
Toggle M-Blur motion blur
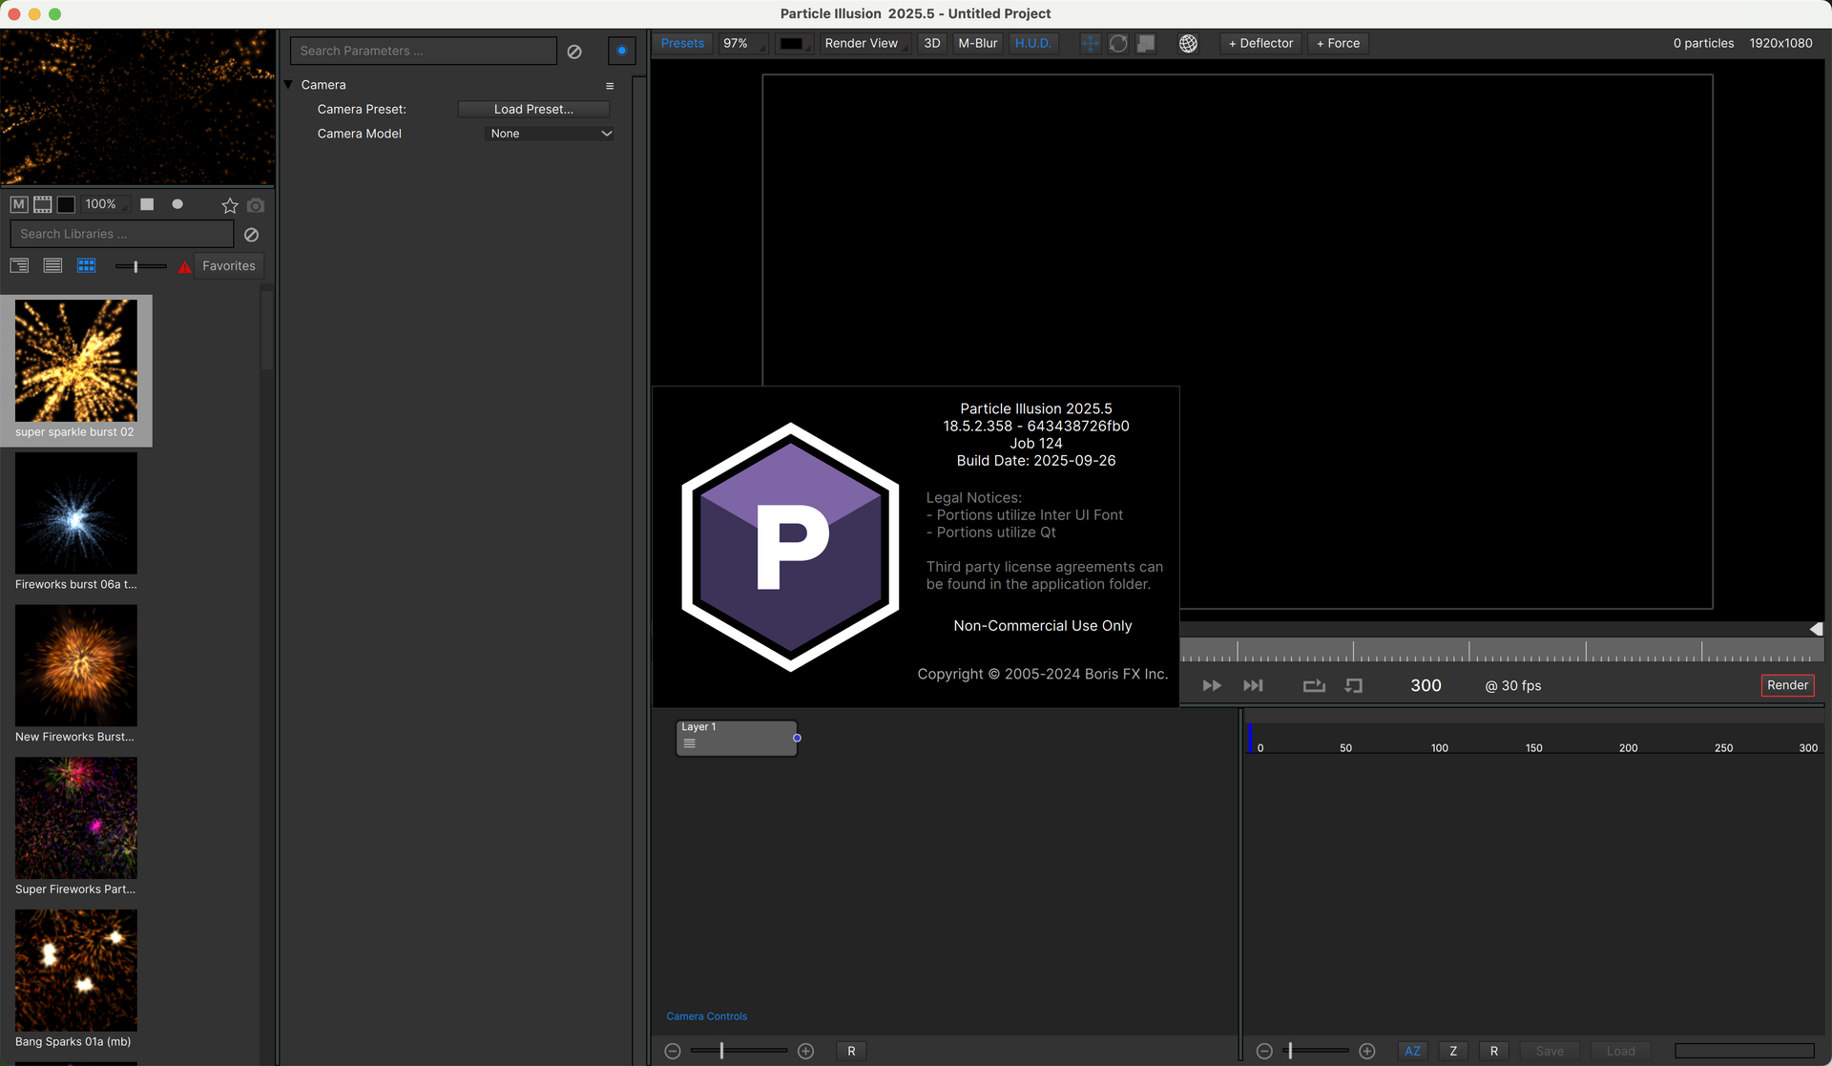pyautogui.click(x=977, y=44)
